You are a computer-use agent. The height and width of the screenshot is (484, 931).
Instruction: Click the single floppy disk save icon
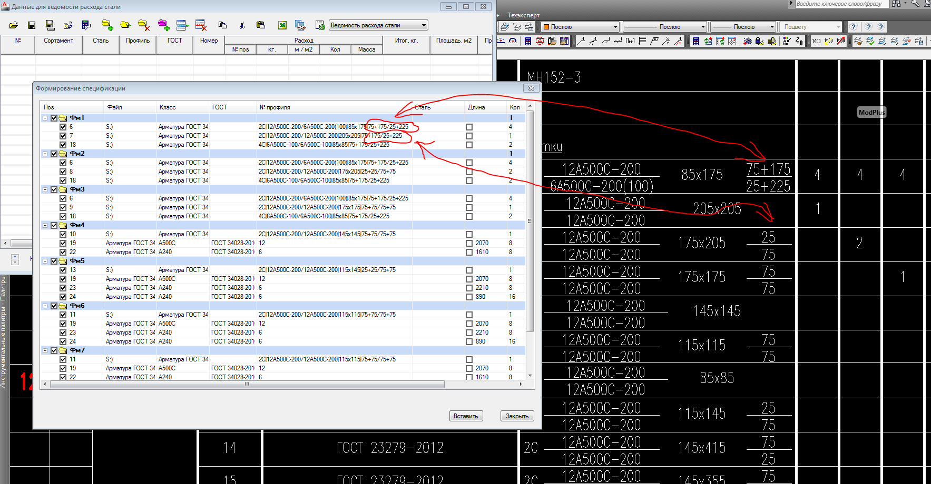[32, 25]
